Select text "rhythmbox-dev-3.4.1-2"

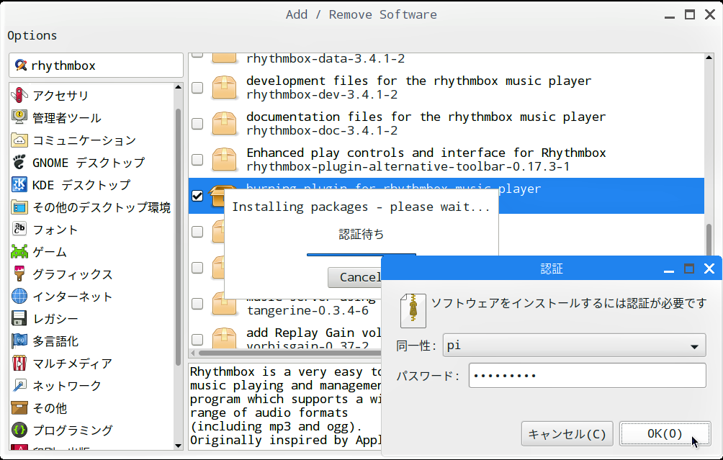pyautogui.click(x=322, y=94)
